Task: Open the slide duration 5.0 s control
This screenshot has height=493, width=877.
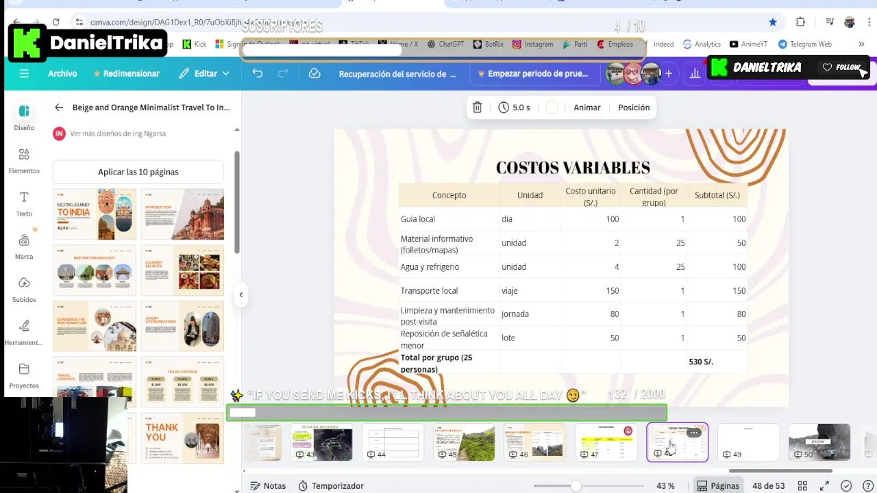Action: tap(514, 108)
